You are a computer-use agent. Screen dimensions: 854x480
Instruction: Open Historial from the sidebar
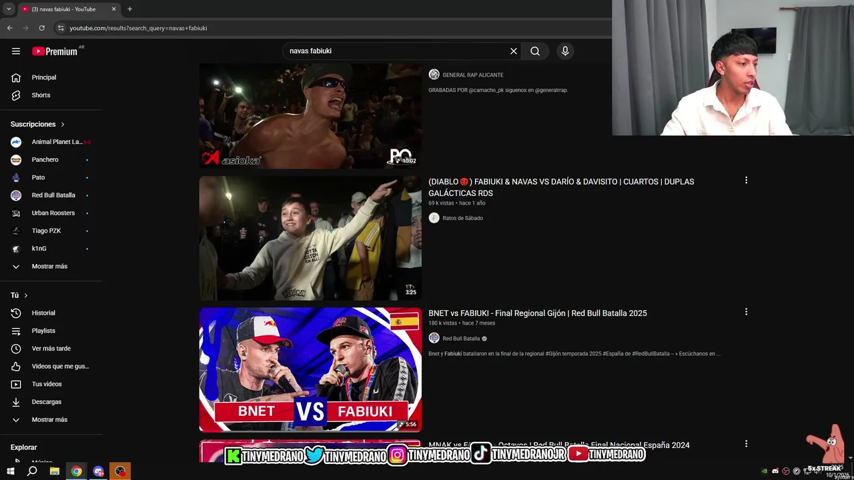pos(51,313)
